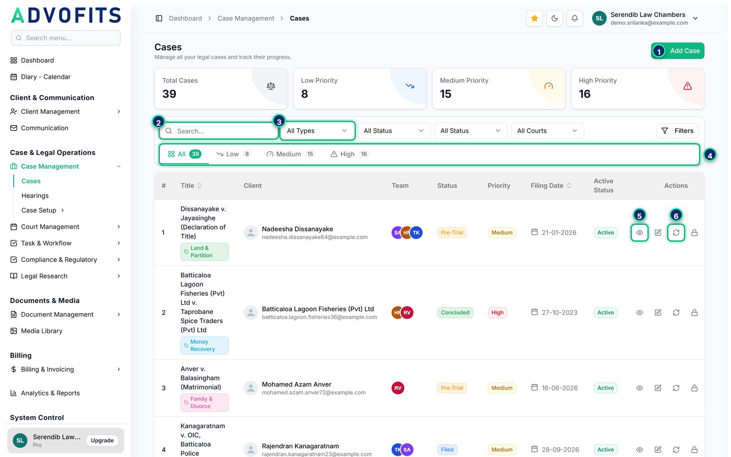The image size is (731, 457).
Task: Click status refresh icon for Dissanayake case
Action: tap(676, 233)
